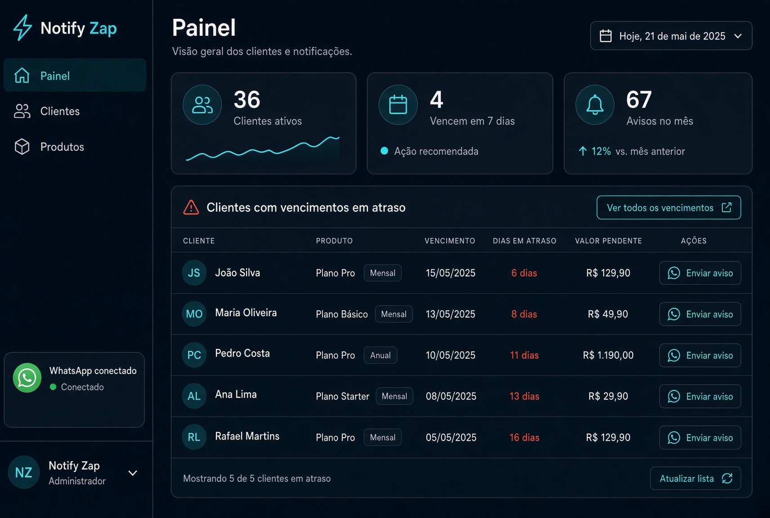This screenshot has width=770, height=518.
Task: Click the warning triangle icon for overdue clients
Action: (x=191, y=207)
